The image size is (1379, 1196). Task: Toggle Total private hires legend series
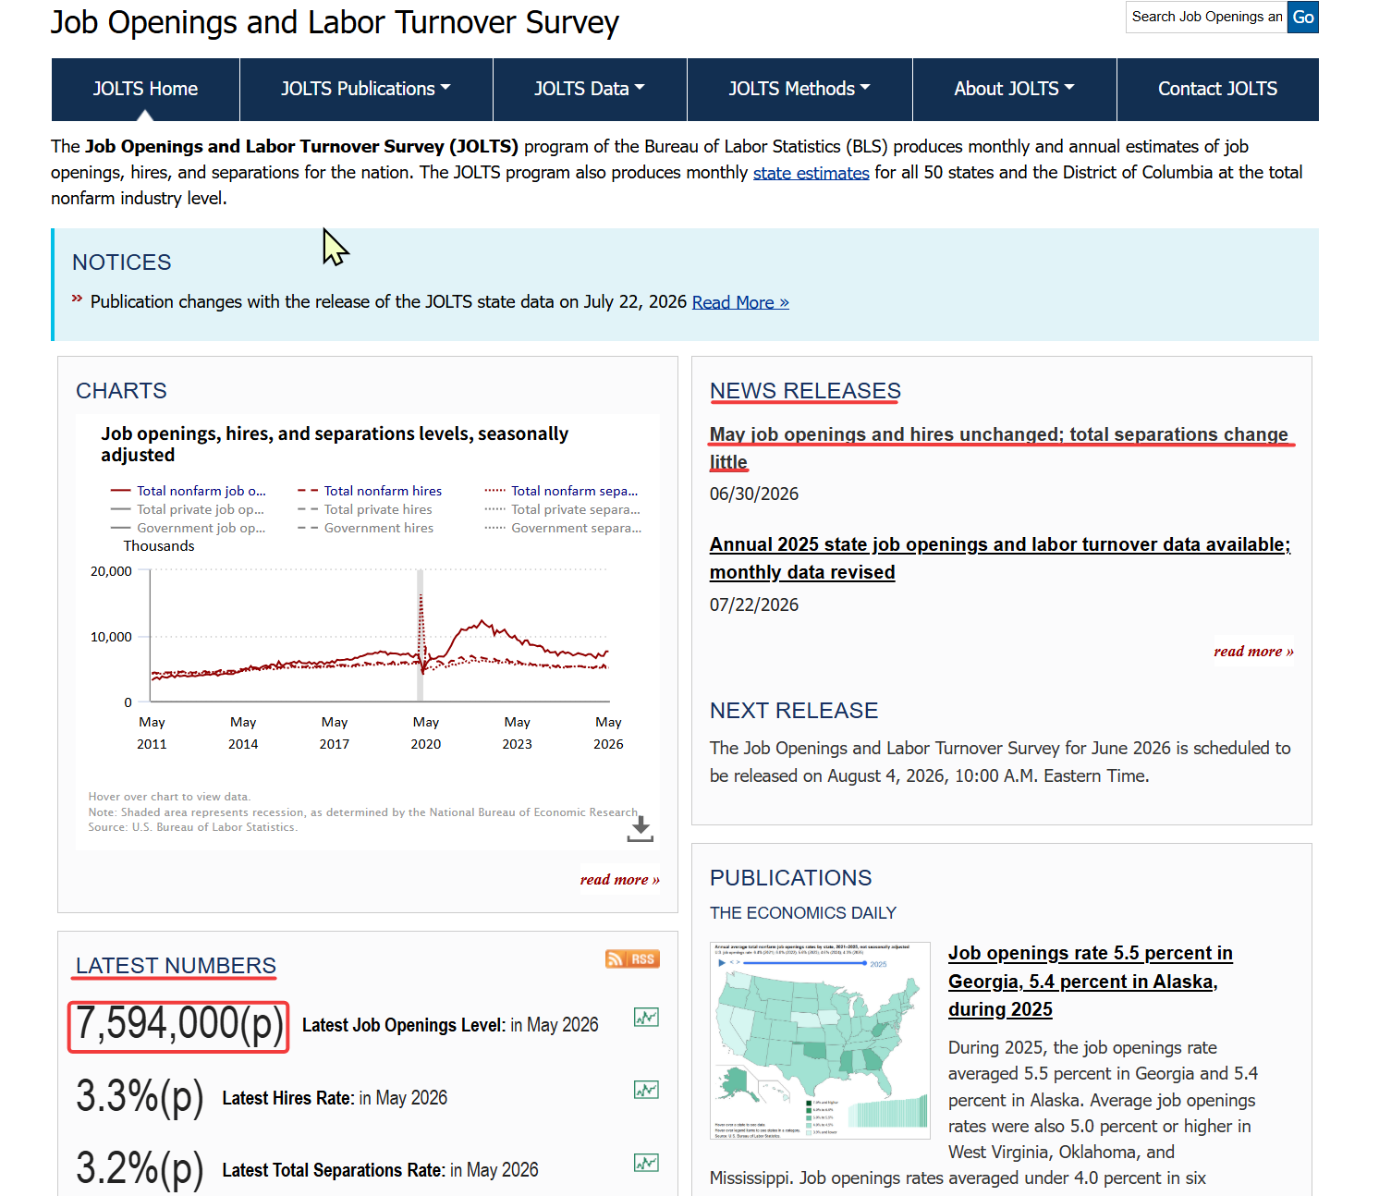click(365, 509)
